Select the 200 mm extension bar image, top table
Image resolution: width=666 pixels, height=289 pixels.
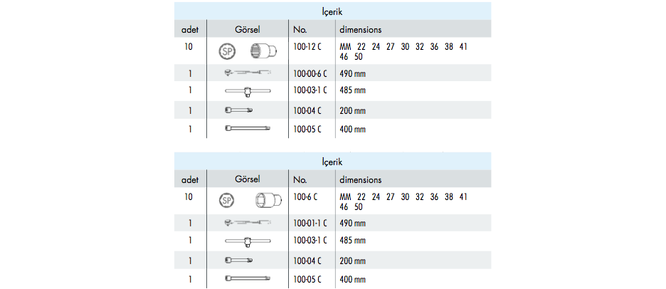[238, 110]
